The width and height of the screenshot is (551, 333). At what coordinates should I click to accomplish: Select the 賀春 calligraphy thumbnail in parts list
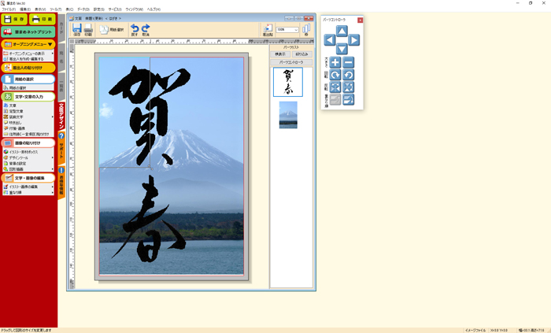pos(287,82)
